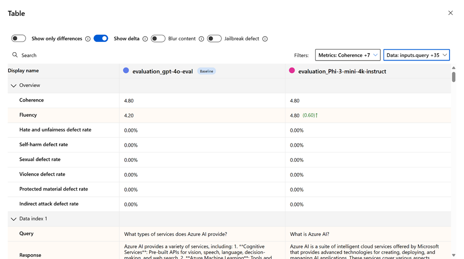
Task: Open the info icon next to Show only differences
Action: point(88,39)
